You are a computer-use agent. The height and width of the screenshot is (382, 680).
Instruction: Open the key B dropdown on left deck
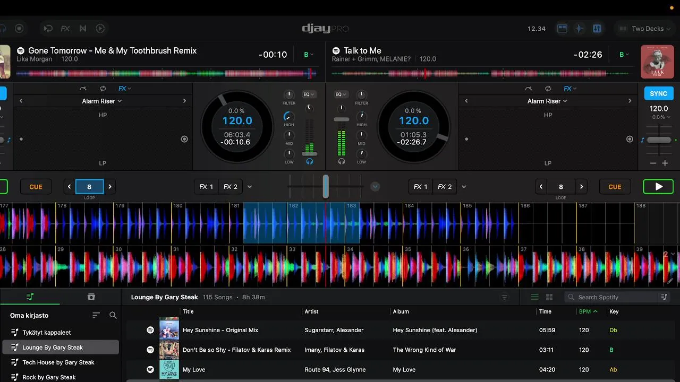point(308,55)
